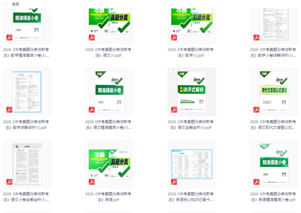Click PDF icon on 数学小卷详解详析 file
The height and width of the screenshot is (213, 301).
[x=256, y=37]
